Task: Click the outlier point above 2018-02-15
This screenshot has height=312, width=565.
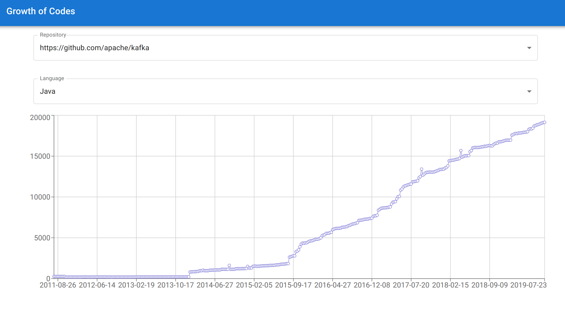Action: pyautogui.click(x=461, y=150)
